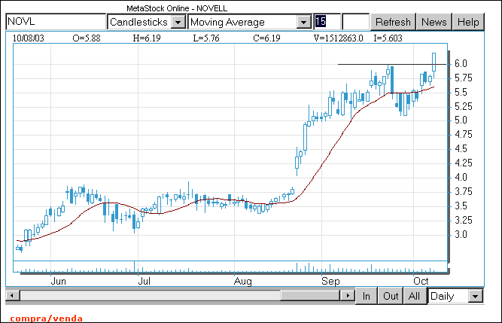
Task: Click the high value H=6.19
Action: point(147,38)
